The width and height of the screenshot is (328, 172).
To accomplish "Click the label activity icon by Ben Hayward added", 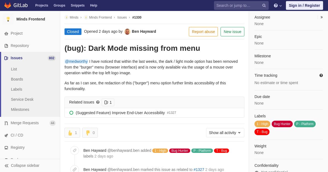I will [x=75, y=150].
